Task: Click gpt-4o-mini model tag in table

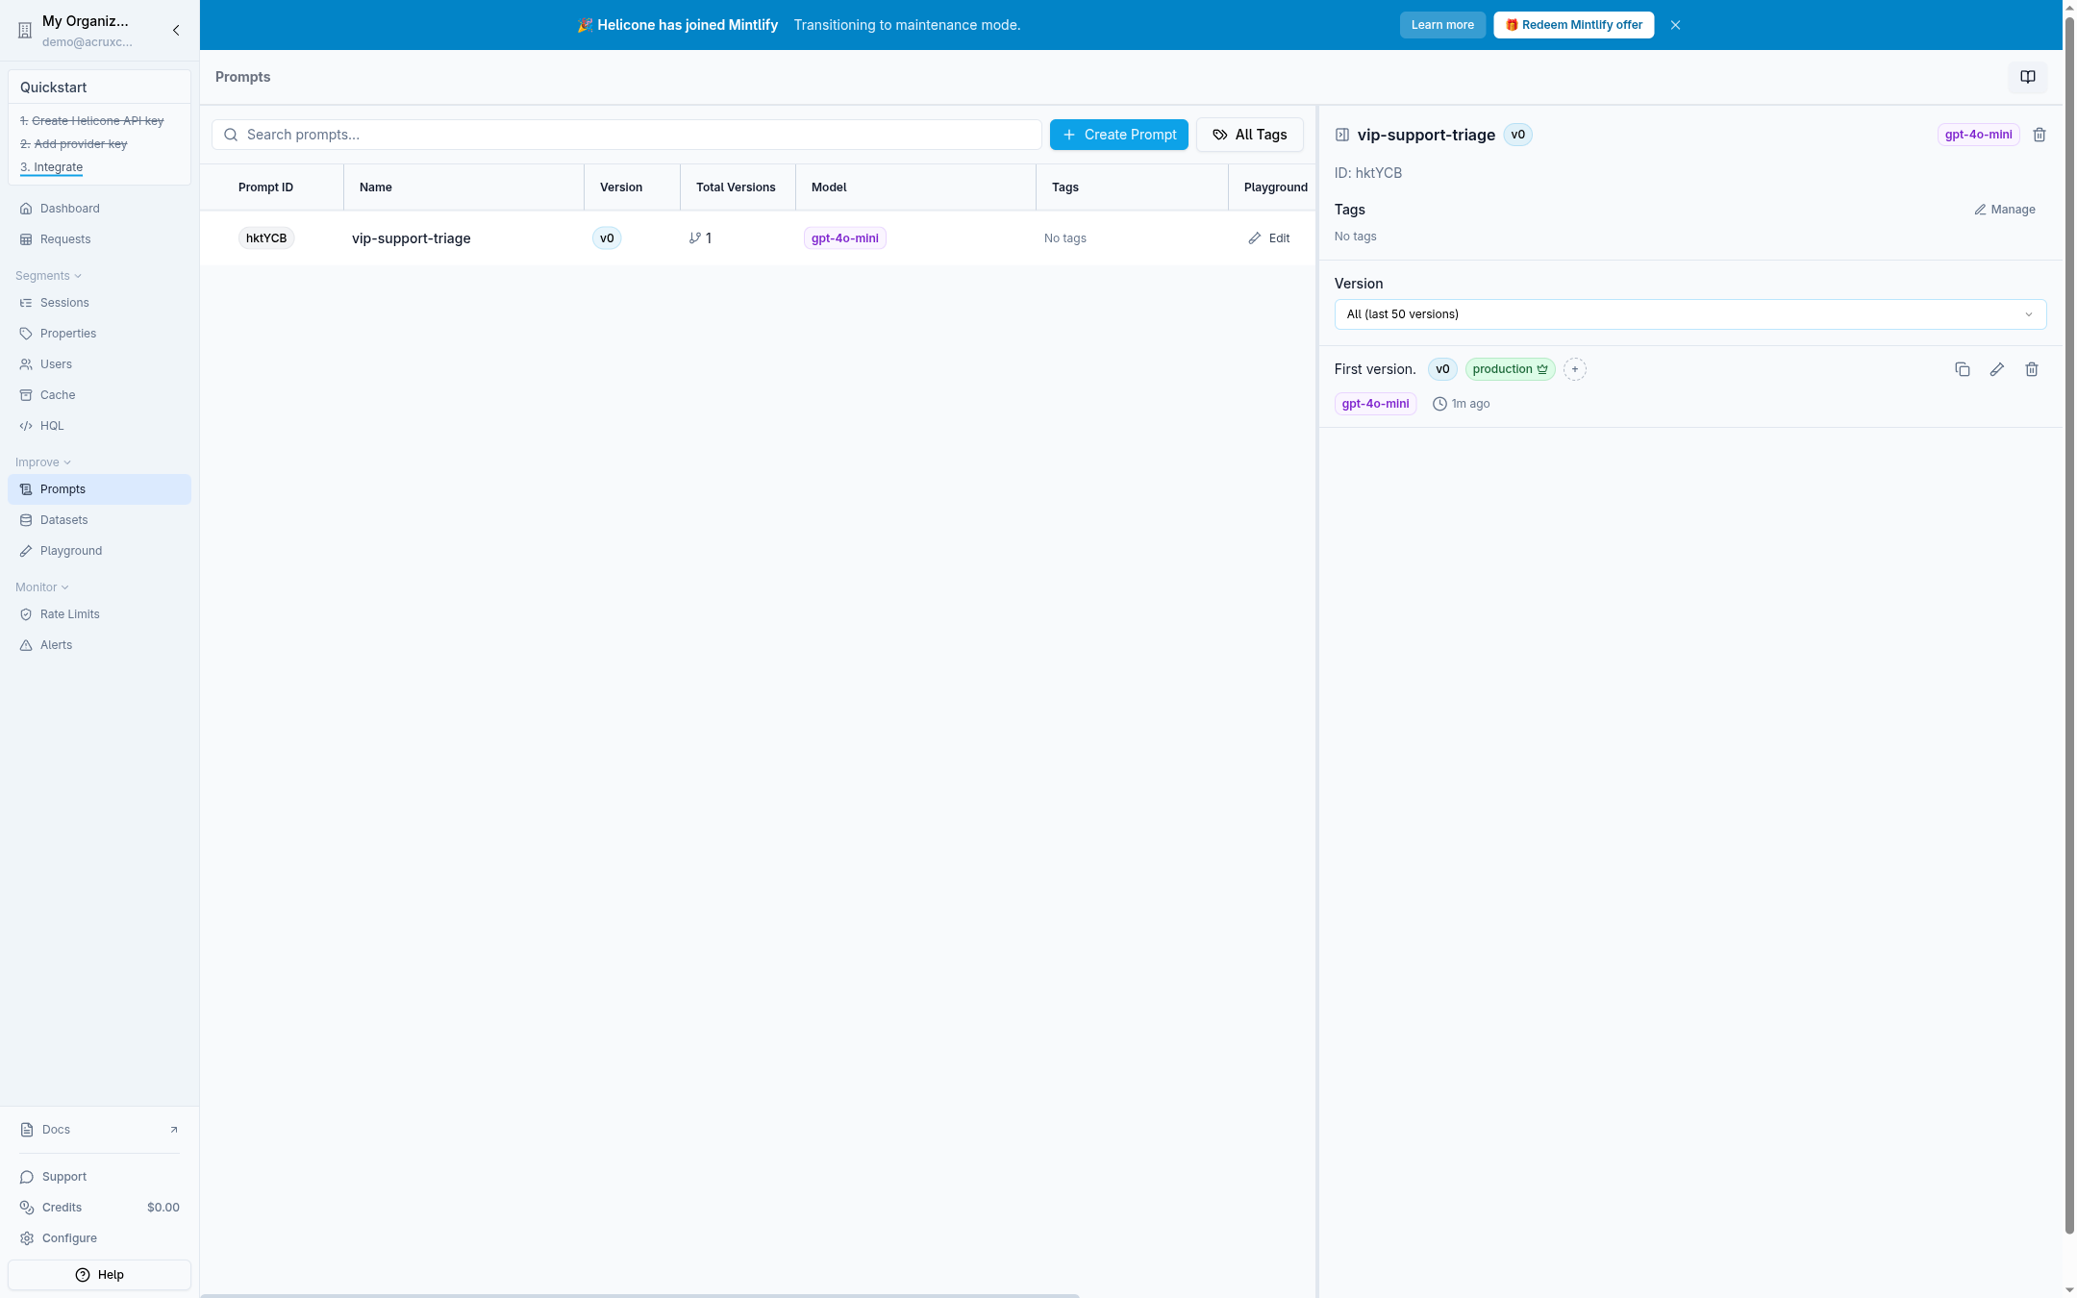Action: point(845,238)
